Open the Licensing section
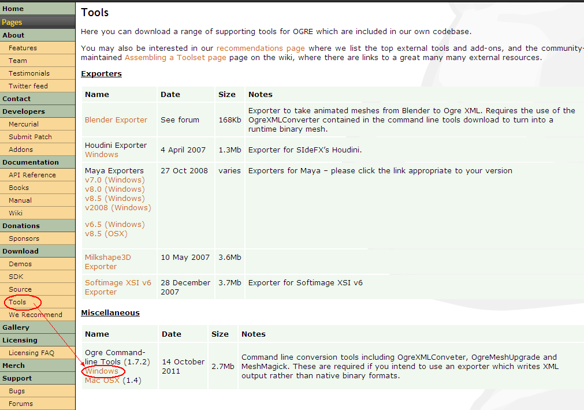Image resolution: width=584 pixels, height=410 pixels. (x=37, y=340)
